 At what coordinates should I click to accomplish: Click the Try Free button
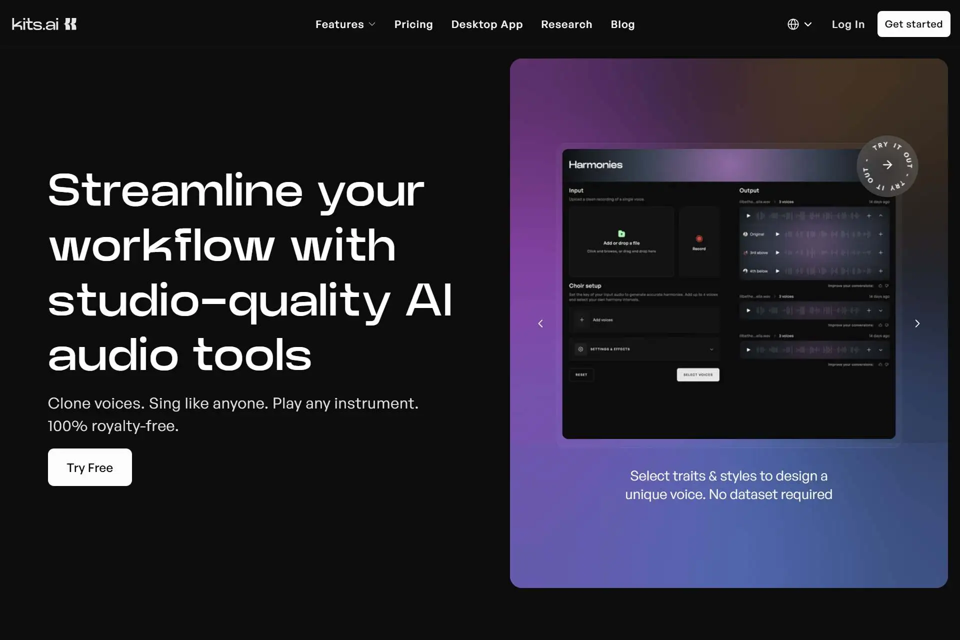pyautogui.click(x=89, y=467)
